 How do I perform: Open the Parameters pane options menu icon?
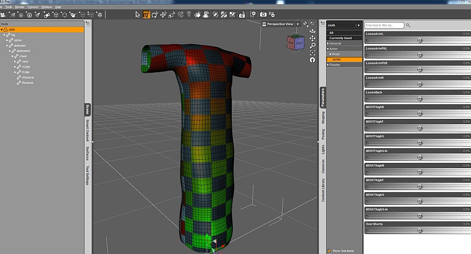pos(322,23)
